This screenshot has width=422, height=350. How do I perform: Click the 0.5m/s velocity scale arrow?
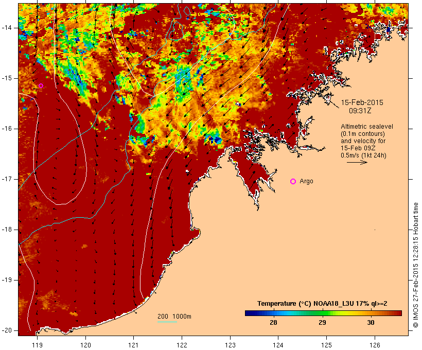357,162
